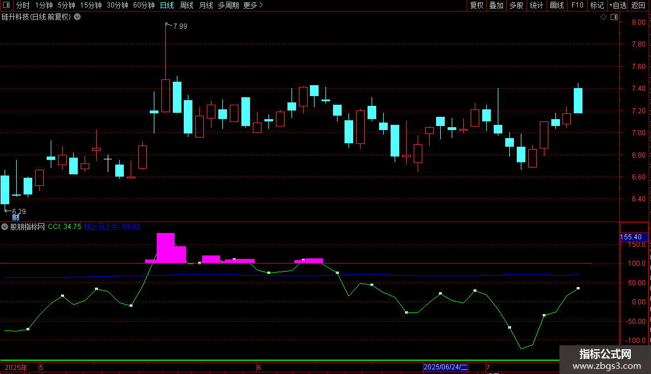Select the 1分钟 period tab
Image resolution: width=651 pixels, height=374 pixels.
[x=44, y=5]
